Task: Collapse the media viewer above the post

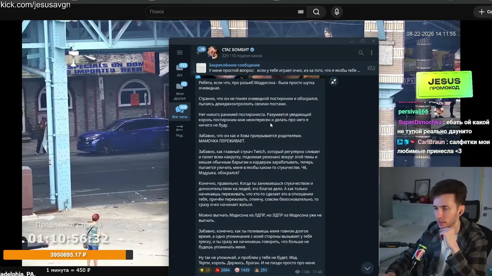Action: point(334,81)
